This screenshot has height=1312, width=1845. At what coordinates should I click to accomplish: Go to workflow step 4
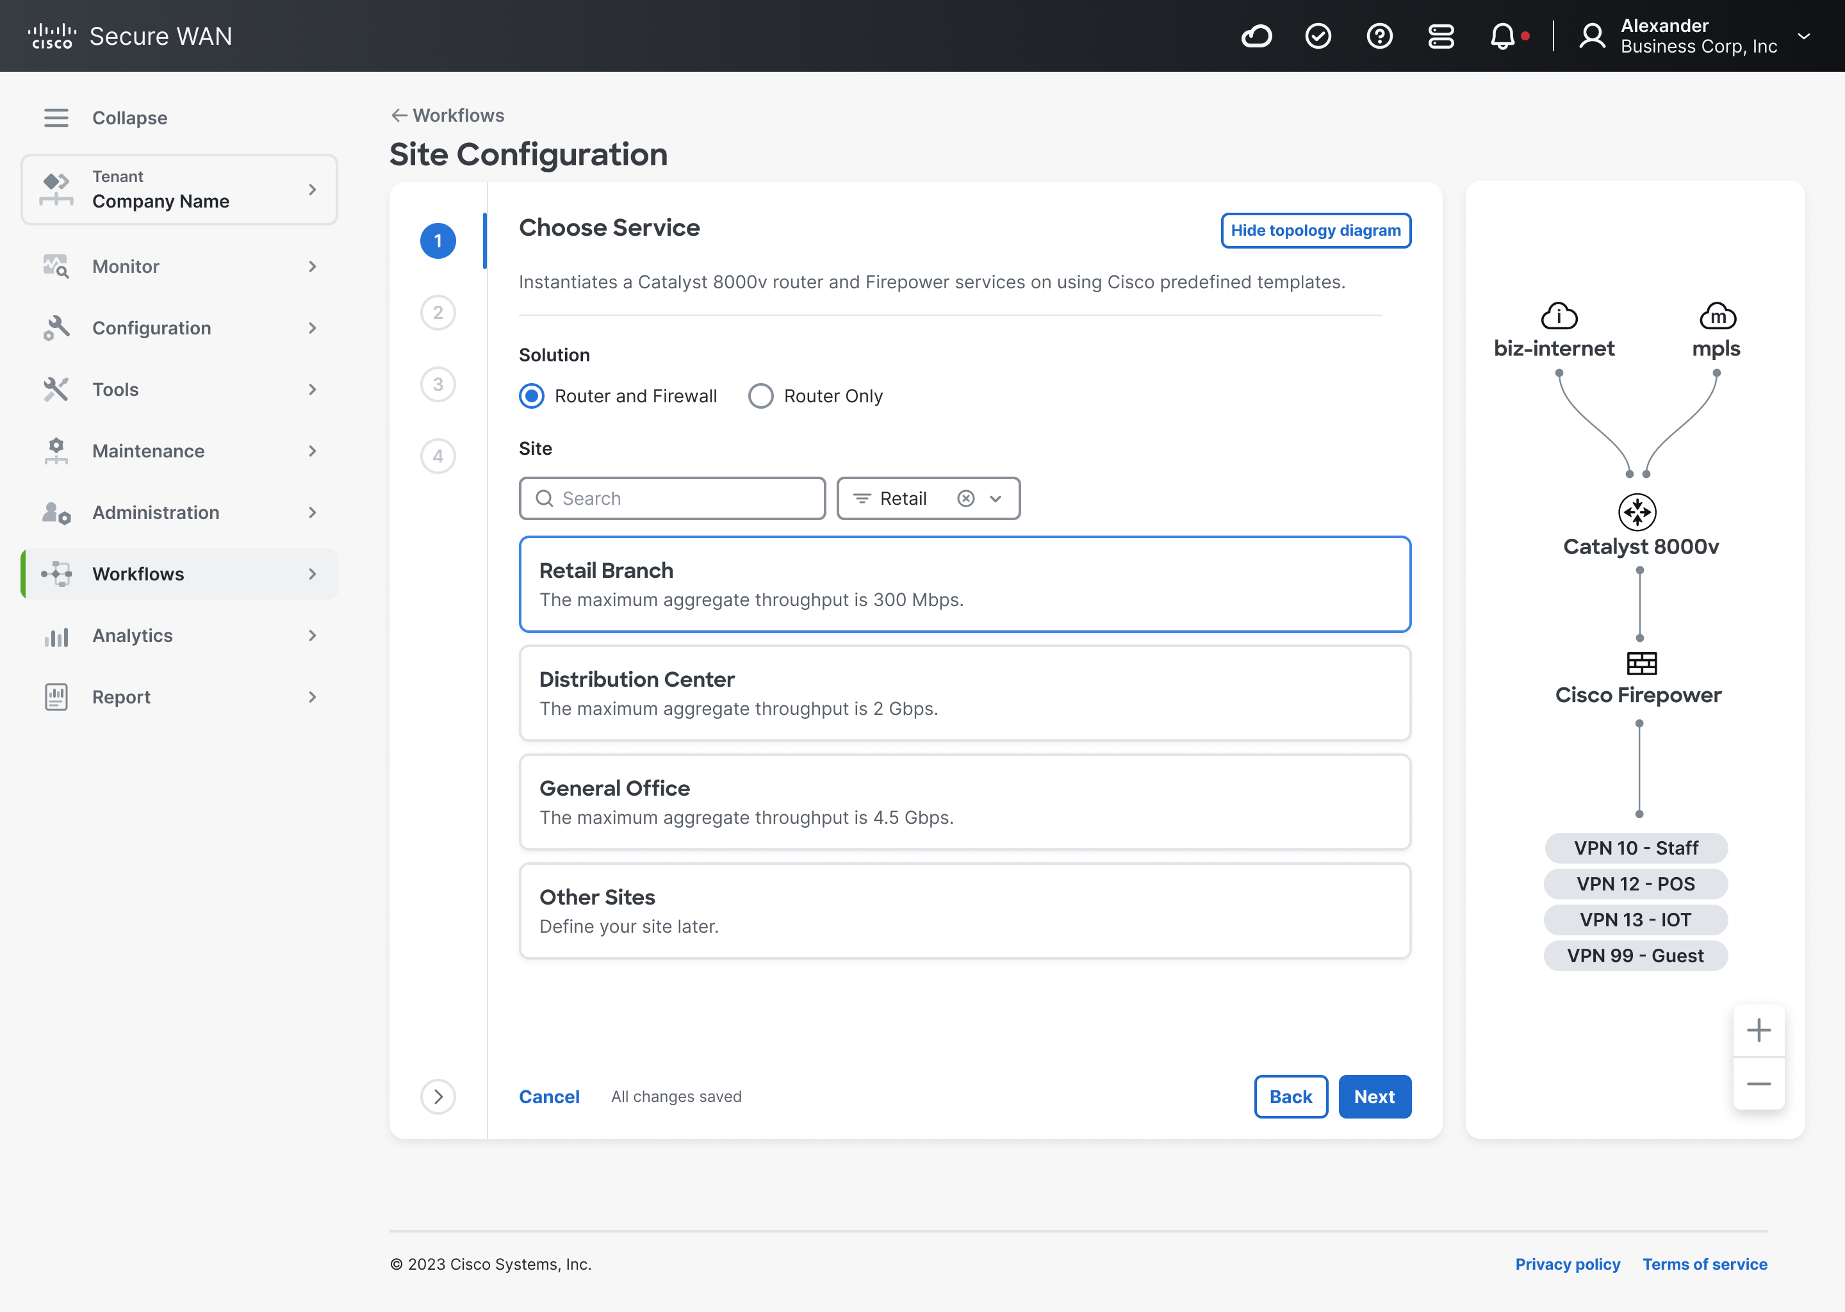coord(438,457)
